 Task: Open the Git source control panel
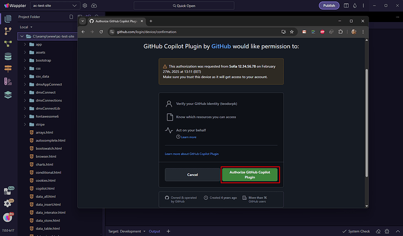pyautogui.click(x=8, y=31)
